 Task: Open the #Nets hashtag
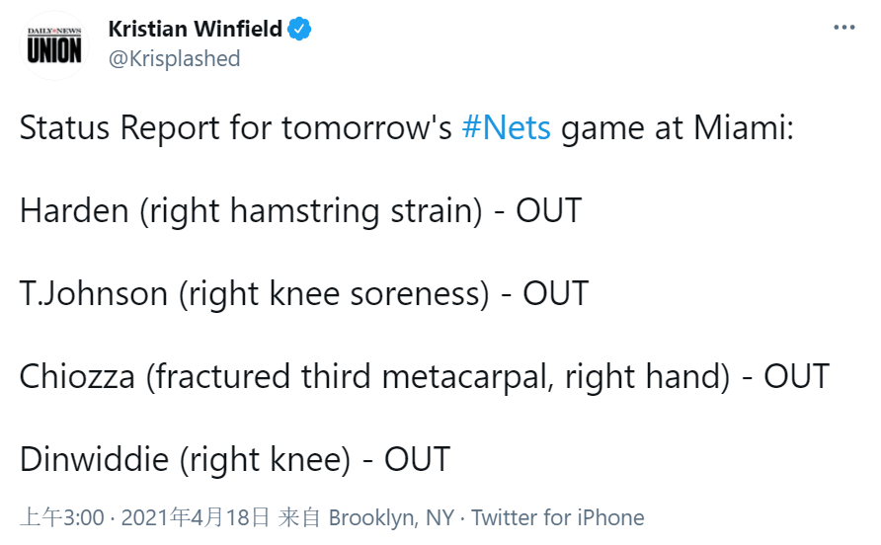[507, 127]
